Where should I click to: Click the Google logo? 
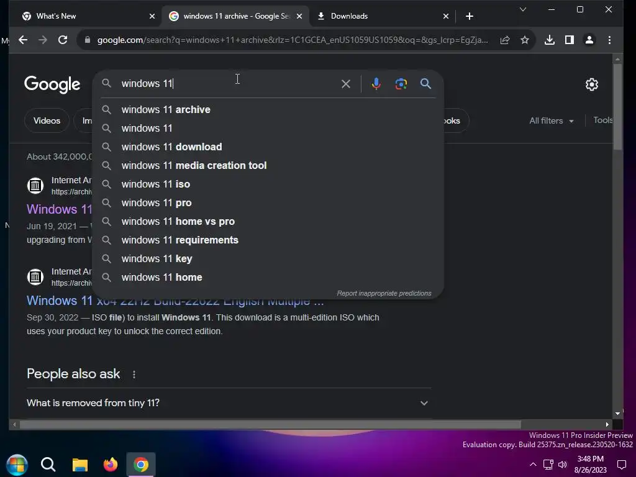click(x=52, y=84)
